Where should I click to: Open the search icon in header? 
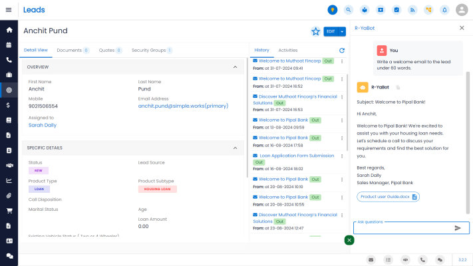tap(348, 10)
